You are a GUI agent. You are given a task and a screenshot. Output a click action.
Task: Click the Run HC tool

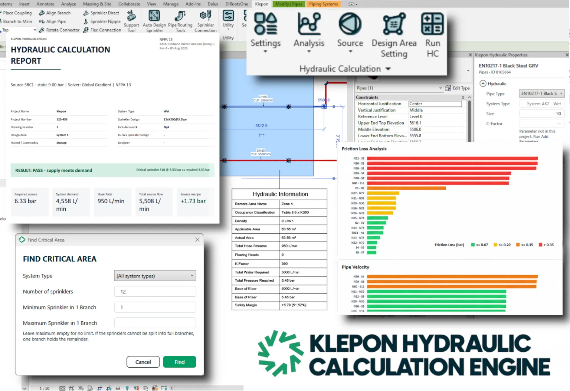433,35
